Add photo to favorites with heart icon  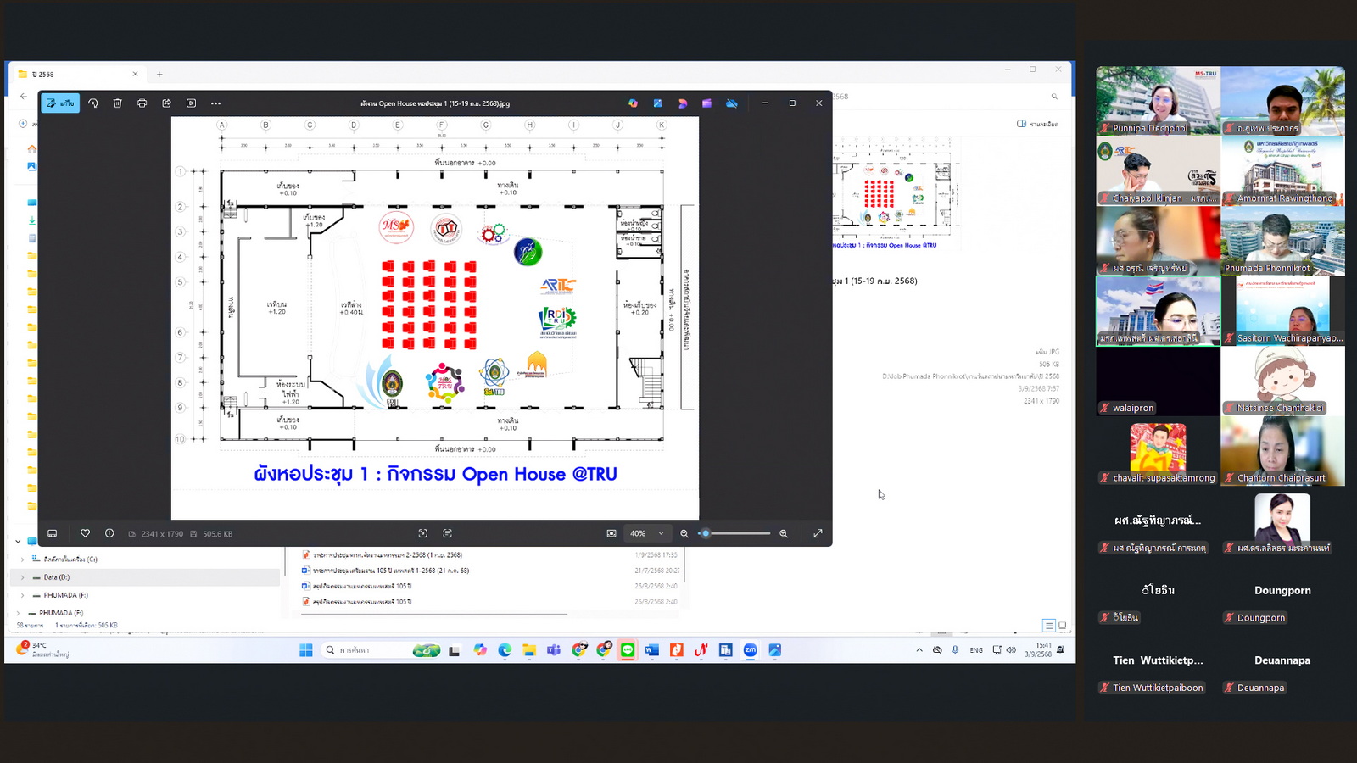85,533
